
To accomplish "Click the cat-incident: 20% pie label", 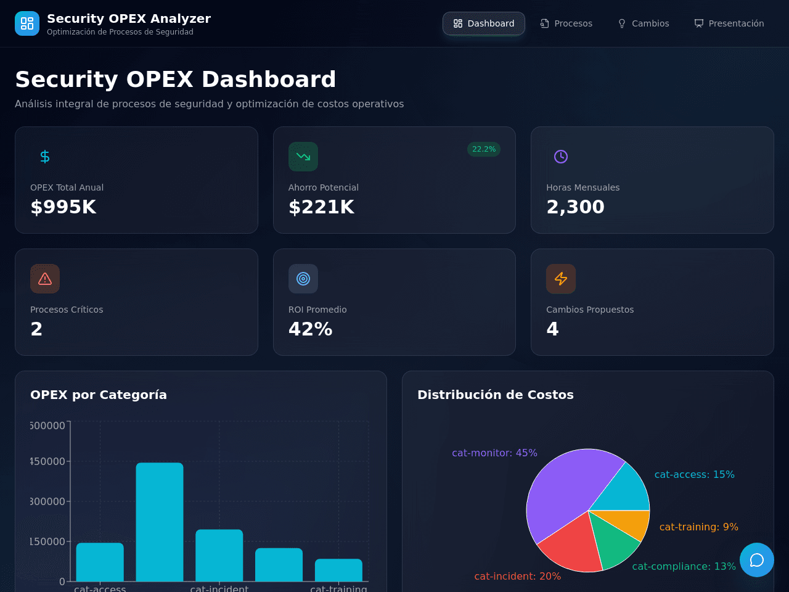I will (518, 576).
